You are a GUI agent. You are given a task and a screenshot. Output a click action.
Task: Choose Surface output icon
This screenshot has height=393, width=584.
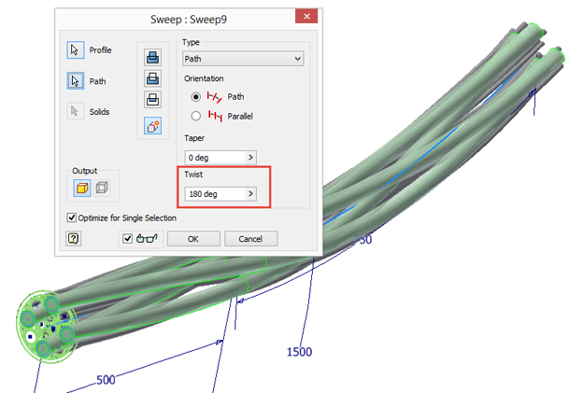[x=102, y=188]
